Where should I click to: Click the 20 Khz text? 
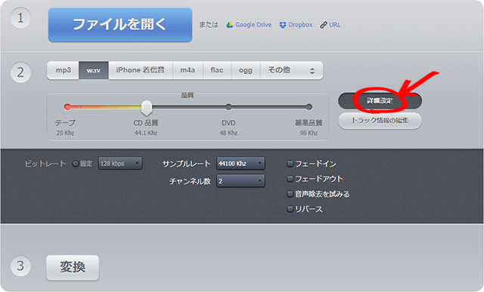(65, 133)
